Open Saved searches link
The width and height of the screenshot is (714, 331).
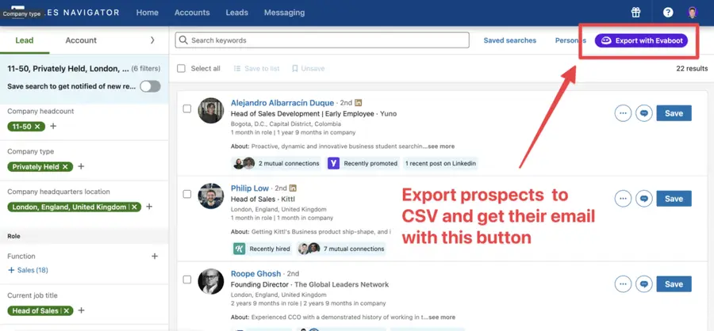509,40
